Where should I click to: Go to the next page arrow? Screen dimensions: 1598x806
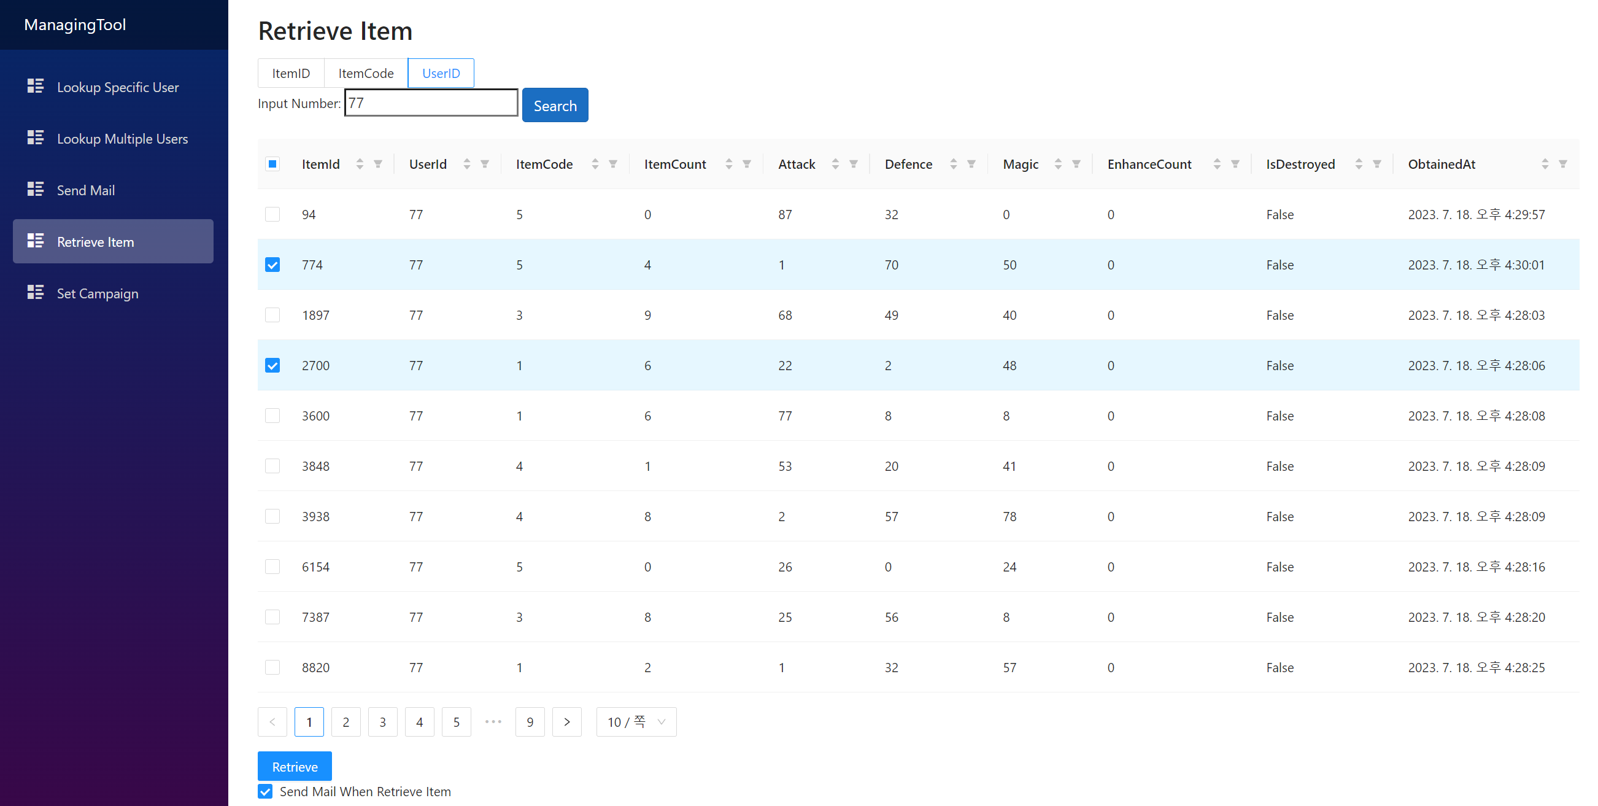(x=566, y=722)
